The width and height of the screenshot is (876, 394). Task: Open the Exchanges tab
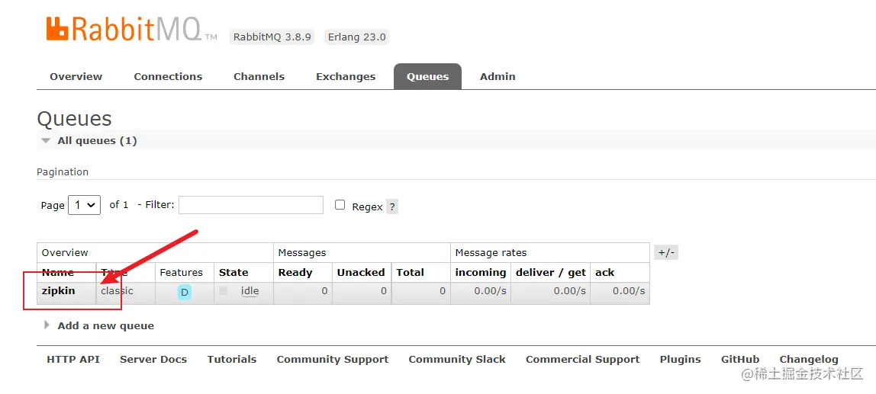point(346,76)
